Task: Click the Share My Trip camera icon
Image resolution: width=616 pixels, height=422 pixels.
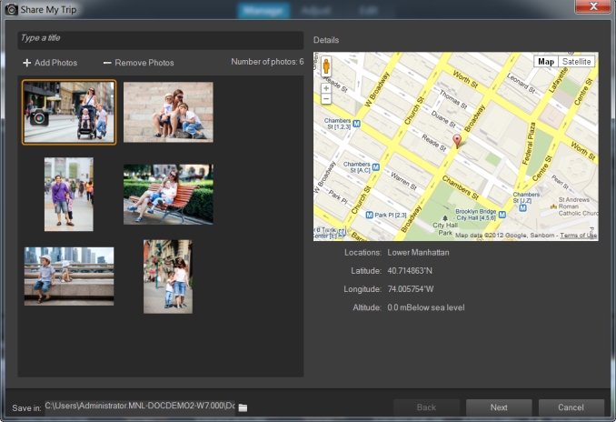Action: [9, 8]
